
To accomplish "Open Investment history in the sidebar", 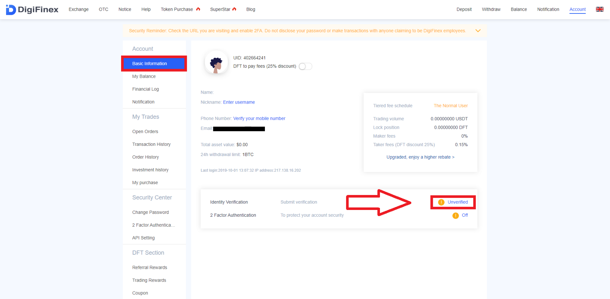I will [150, 170].
